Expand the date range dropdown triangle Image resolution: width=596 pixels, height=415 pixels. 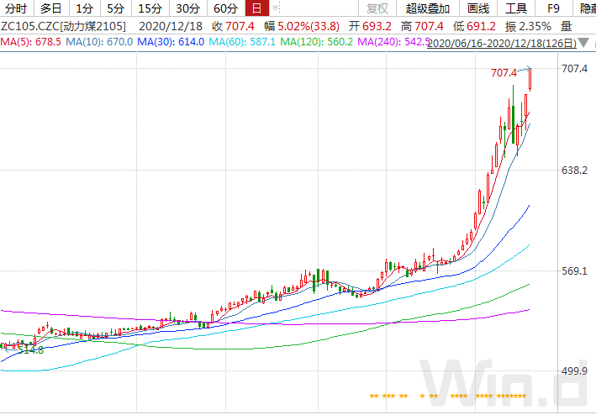pos(584,43)
